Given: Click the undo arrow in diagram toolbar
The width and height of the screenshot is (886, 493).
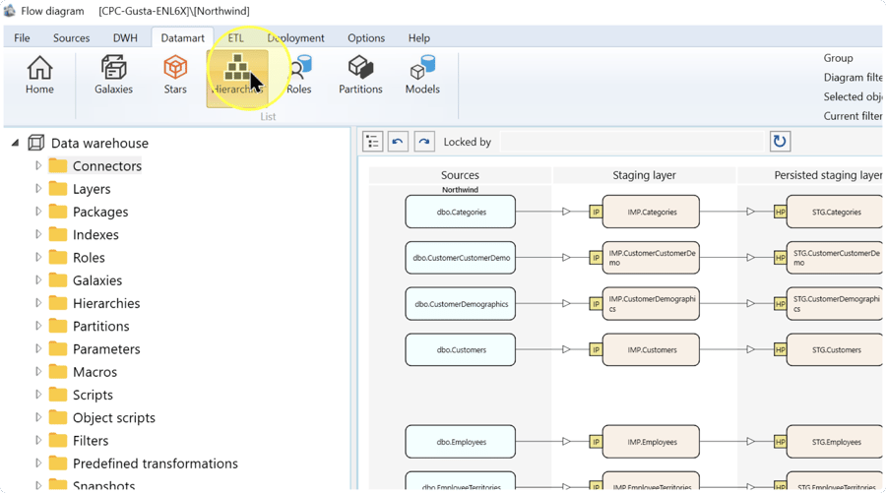Looking at the screenshot, I should tap(398, 142).
